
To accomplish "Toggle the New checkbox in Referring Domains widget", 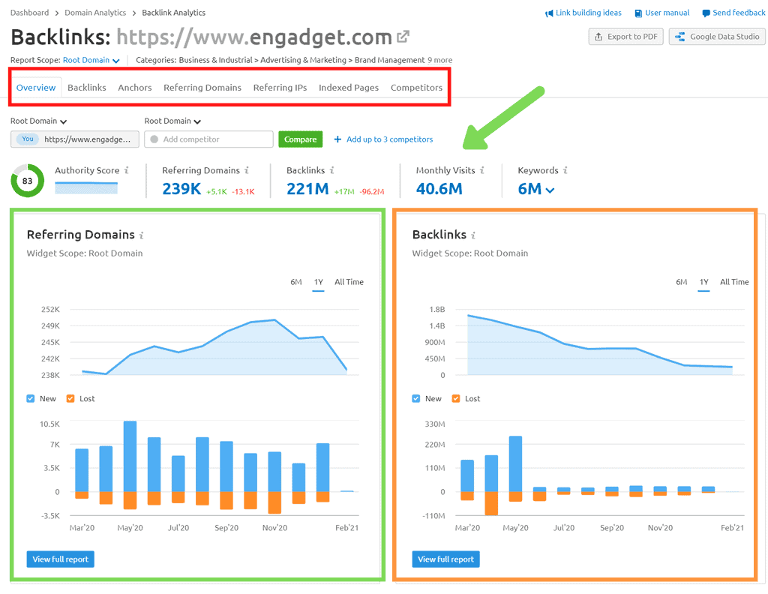I will click(x=30, y=398).
